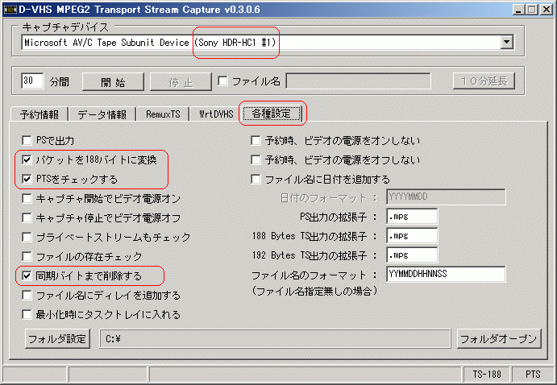The width and height of the screenshot is (557, 385).
Task: Click the 30 minutes duration field
Action: 32,81
